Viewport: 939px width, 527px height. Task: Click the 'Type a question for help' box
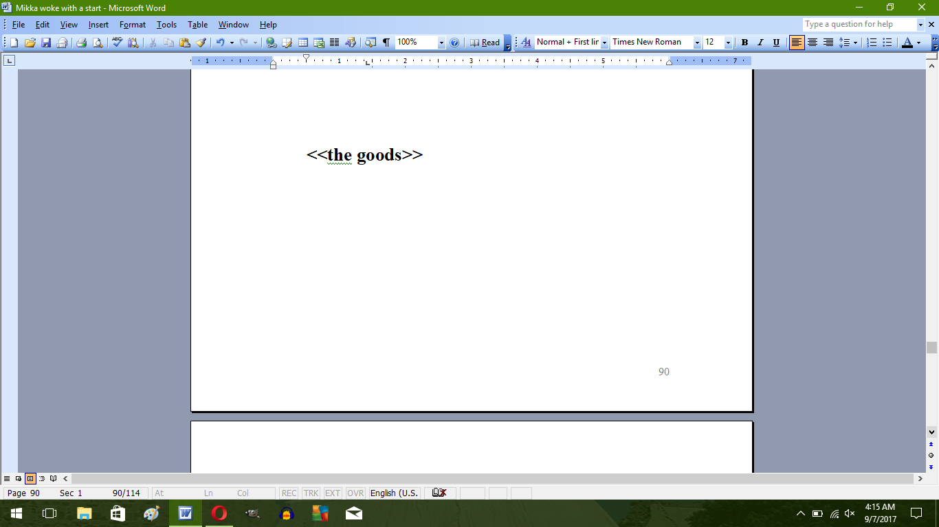coord(859,24)
